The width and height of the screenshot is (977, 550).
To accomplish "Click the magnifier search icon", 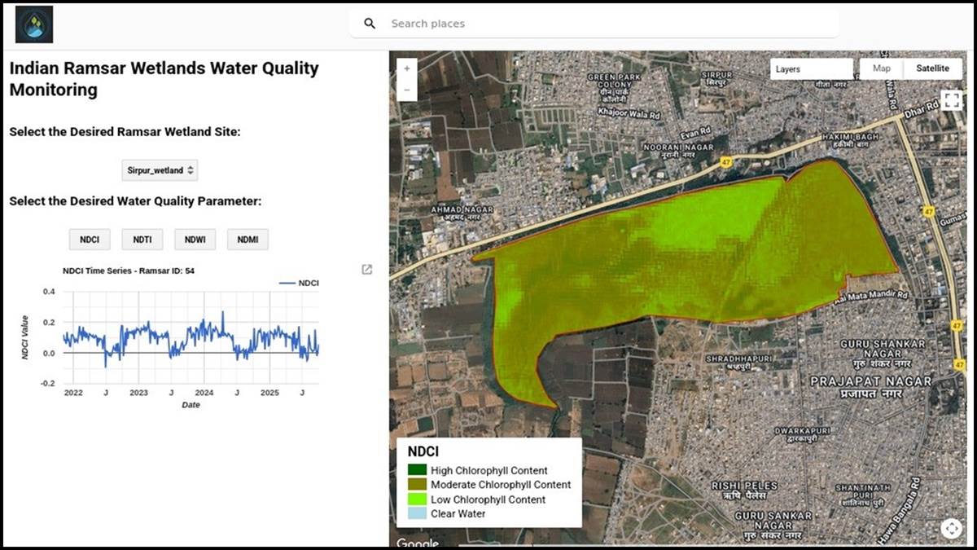I will 370,24.
